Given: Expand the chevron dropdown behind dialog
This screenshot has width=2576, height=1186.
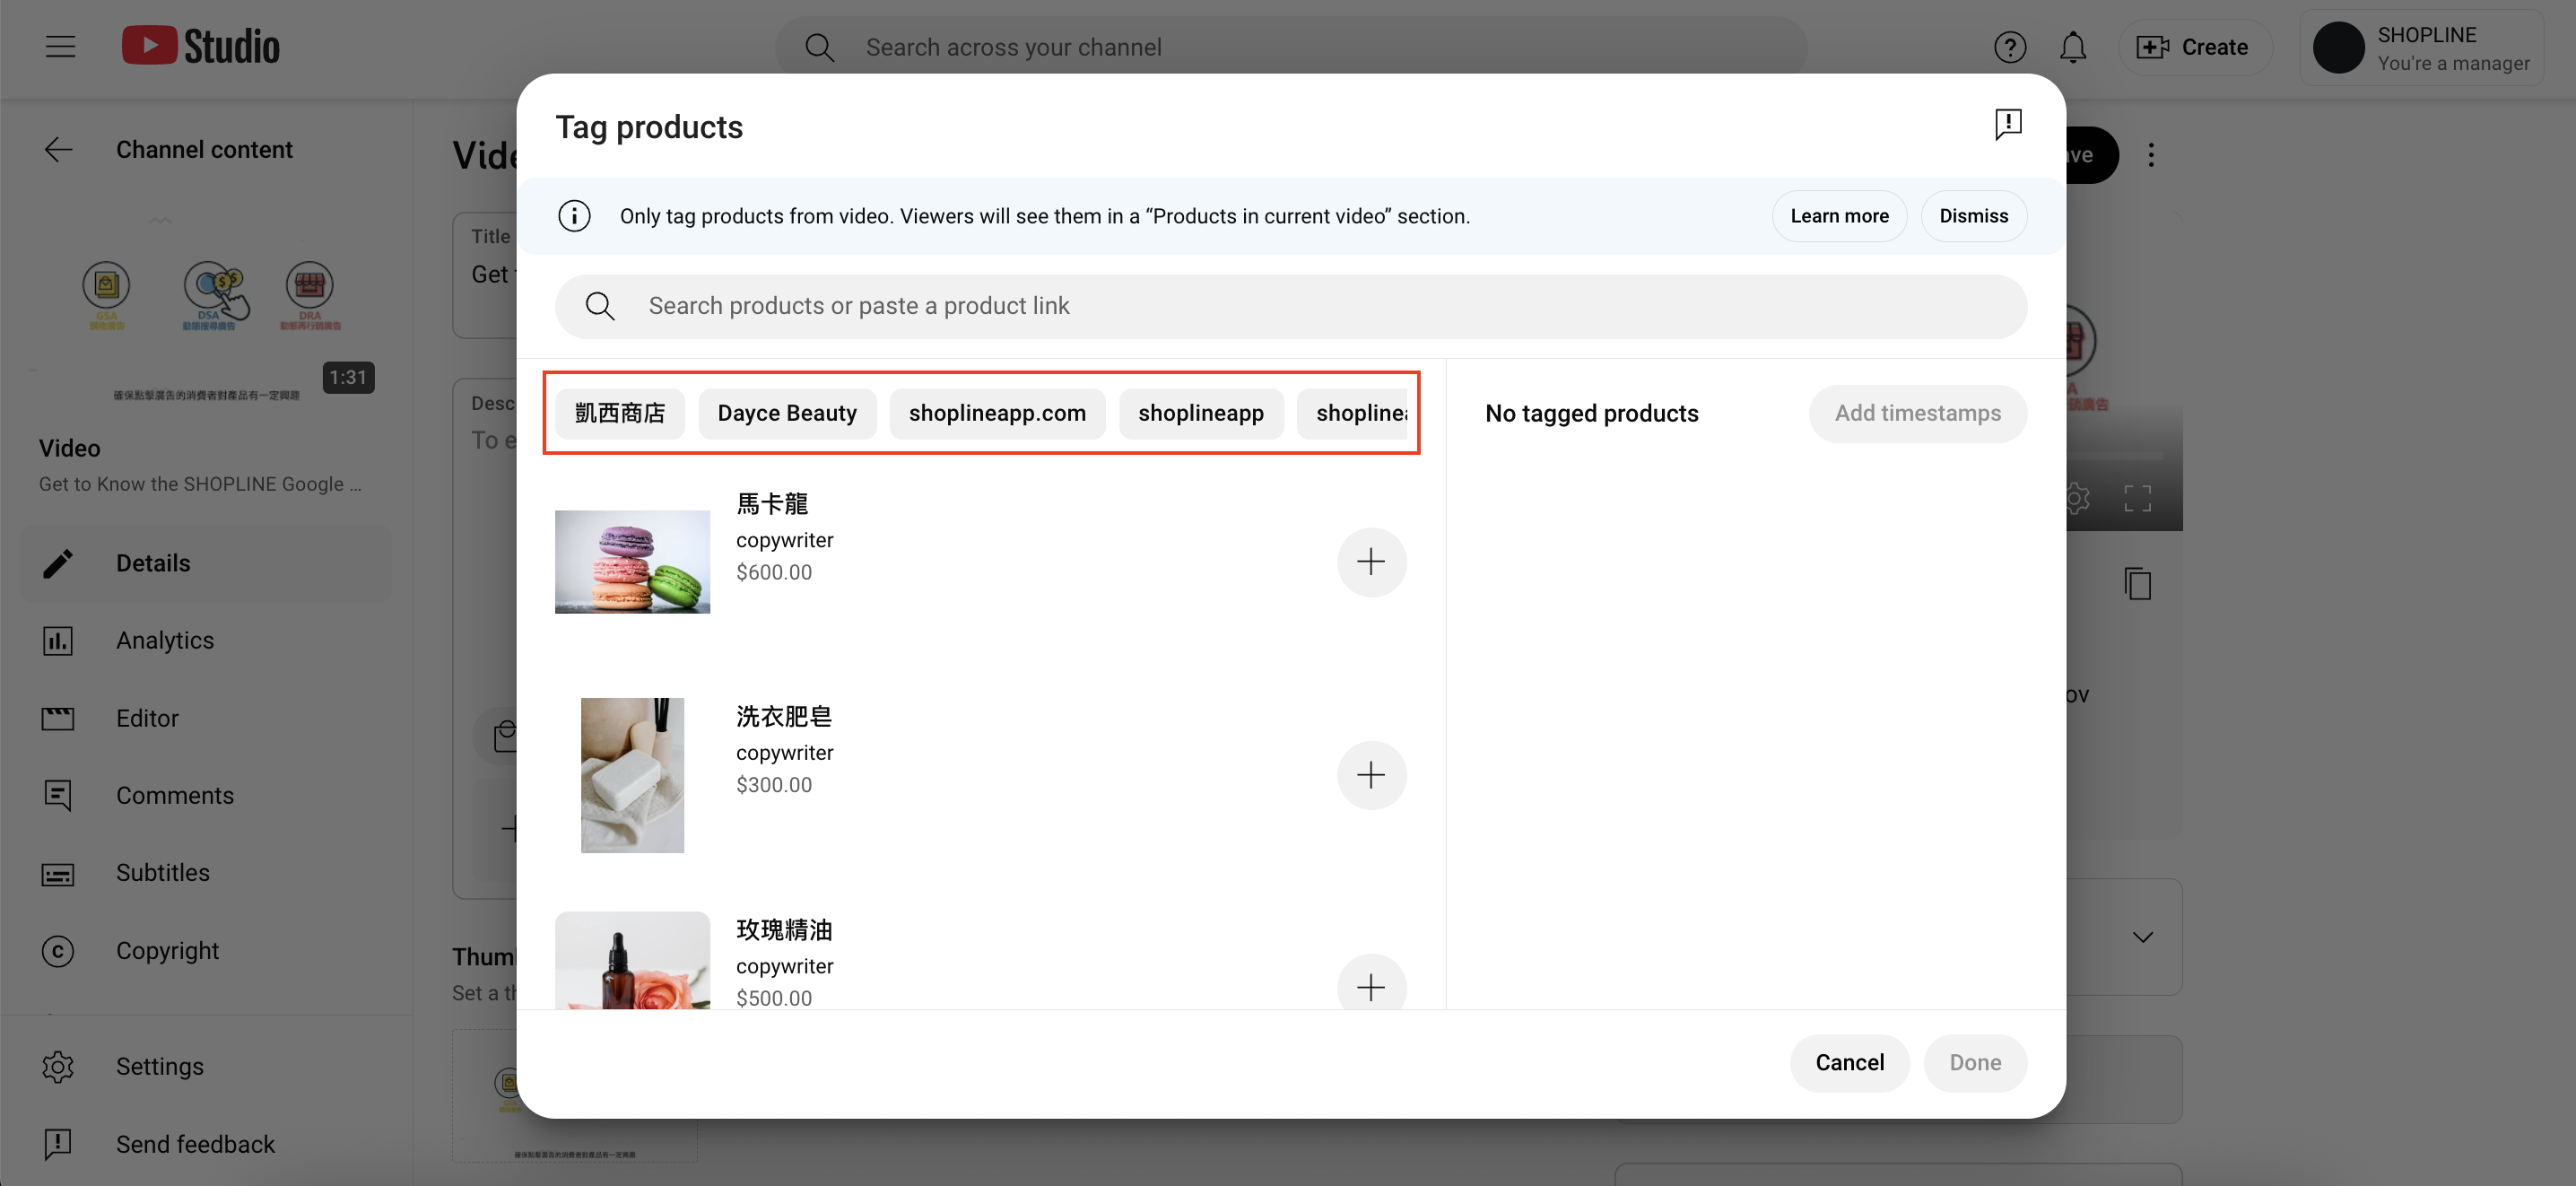Looking at the screenshot, I should point(2142,937).
